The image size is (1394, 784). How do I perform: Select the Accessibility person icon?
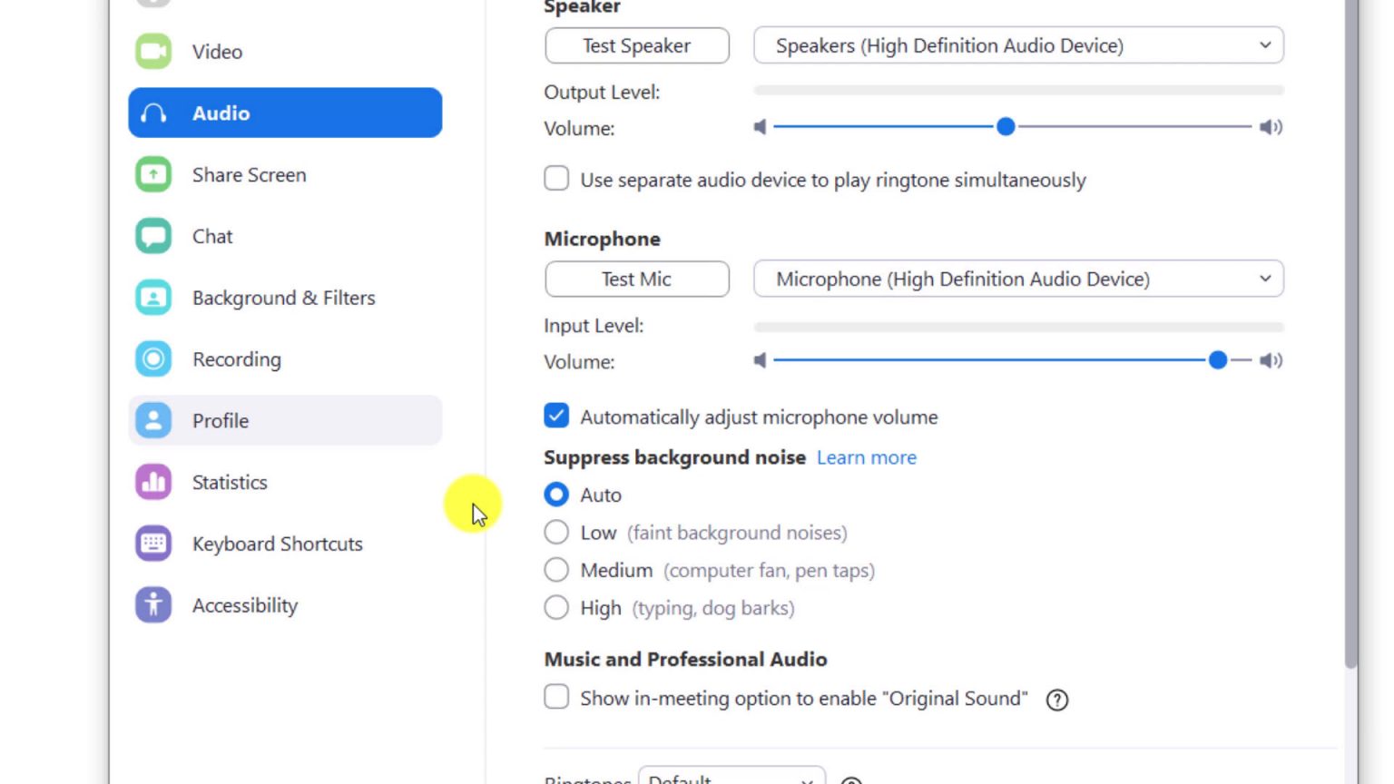click(152, 605)
